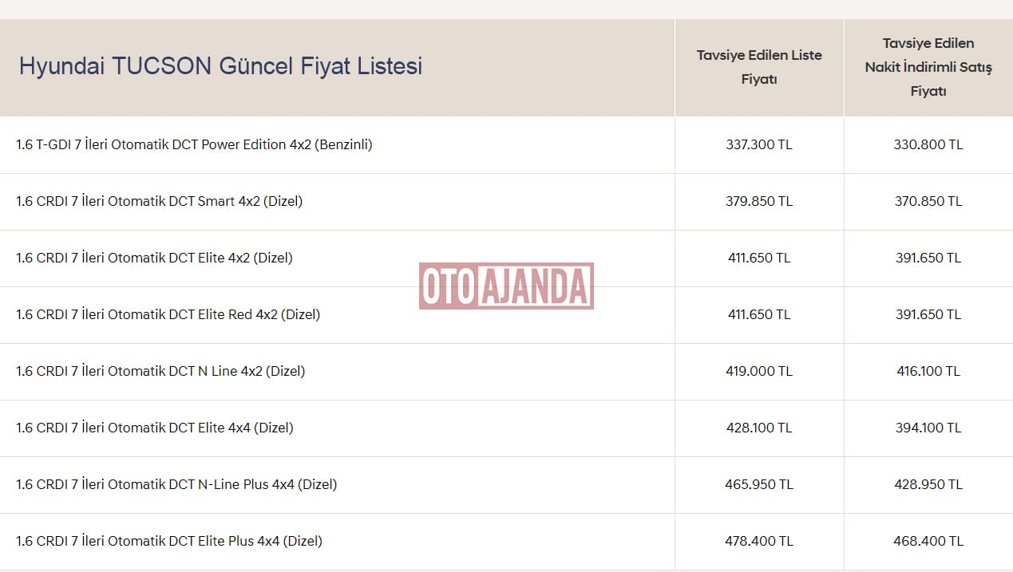Click the 330.800 TL cash price

tap(928, 144)
